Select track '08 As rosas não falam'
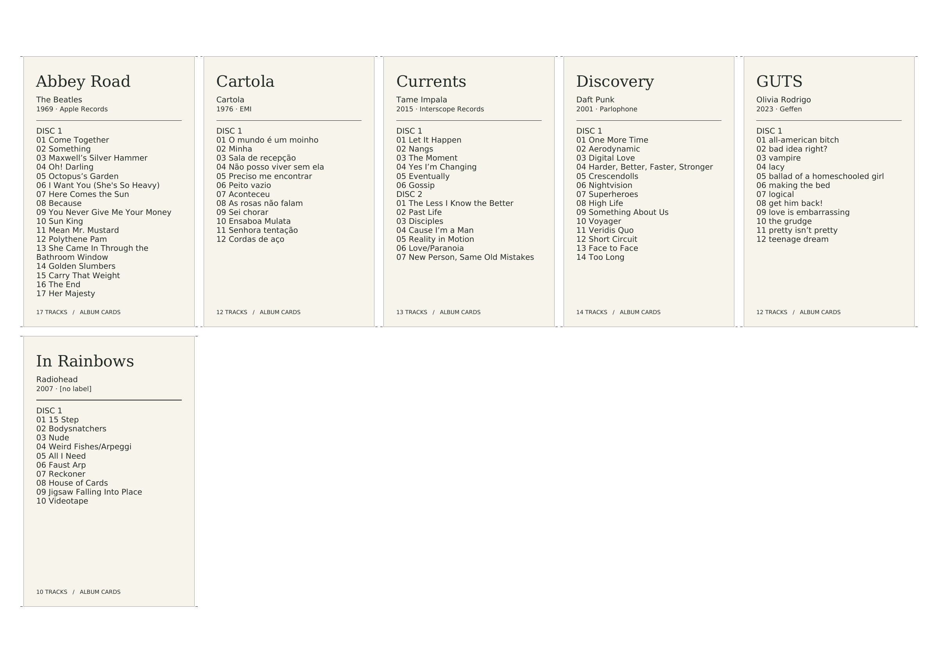This screenshot has height=663, width=938. click(x=260, y=204)
